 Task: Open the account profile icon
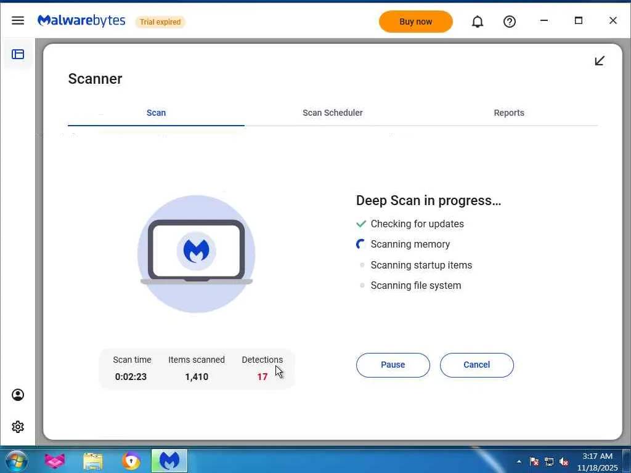[x=18, y=395]
